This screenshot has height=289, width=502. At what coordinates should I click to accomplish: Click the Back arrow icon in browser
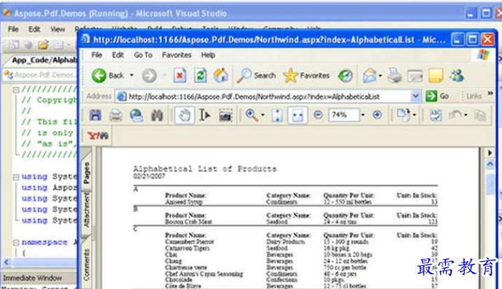[x=99, y=76]
